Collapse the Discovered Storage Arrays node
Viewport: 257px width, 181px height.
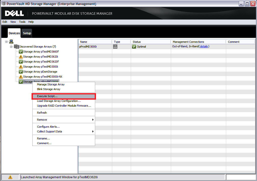[11, 47]
